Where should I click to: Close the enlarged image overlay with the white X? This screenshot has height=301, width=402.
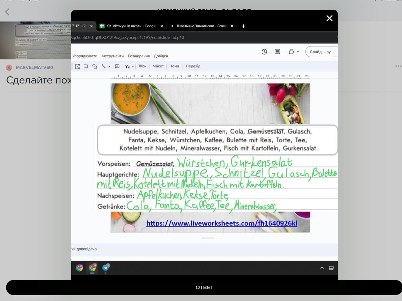(x=329, y=18)
